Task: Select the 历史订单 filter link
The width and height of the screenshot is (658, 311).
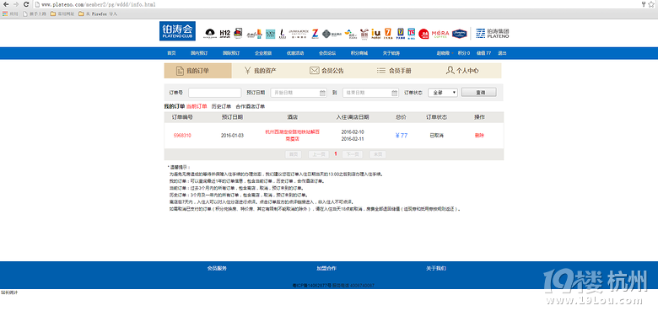Action: [221, 106]
